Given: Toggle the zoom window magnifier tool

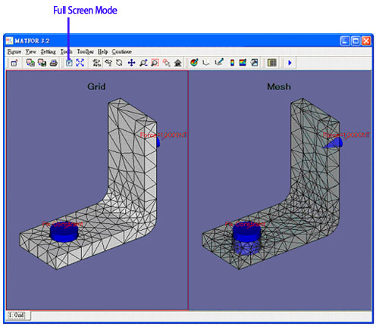Looking at the screenshot, I should 155,63.
